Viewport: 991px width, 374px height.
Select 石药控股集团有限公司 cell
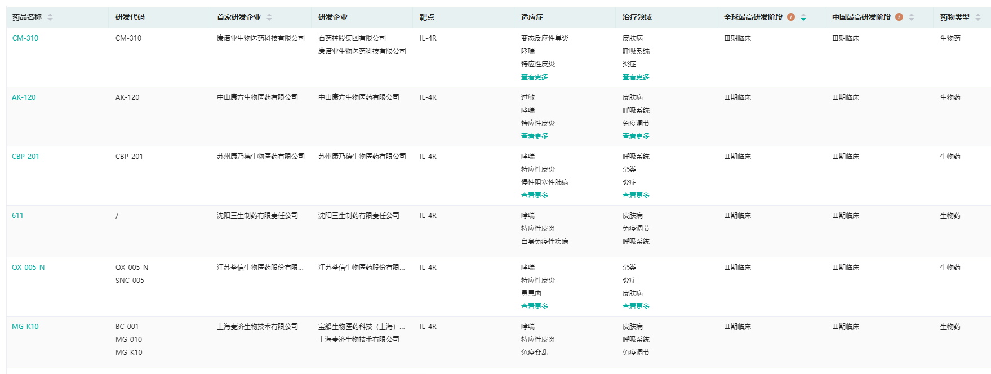(x=352, y=38)
